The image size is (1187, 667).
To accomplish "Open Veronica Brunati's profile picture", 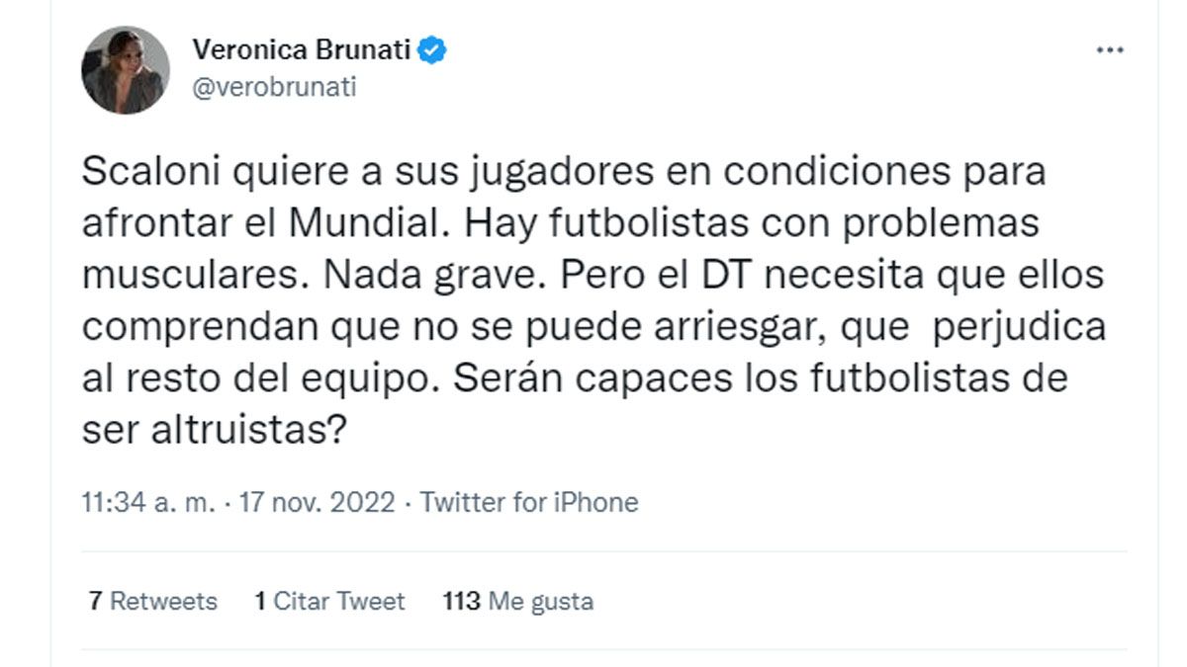I will coord(126,70).
